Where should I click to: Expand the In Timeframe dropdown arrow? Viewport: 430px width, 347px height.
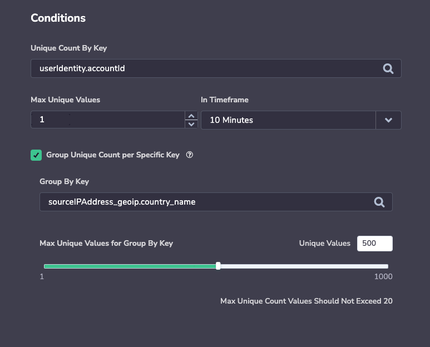click(388, 120)
